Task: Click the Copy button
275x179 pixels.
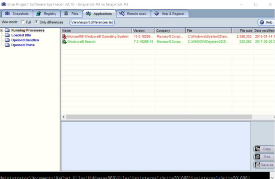Action: [x=264, y=149]
